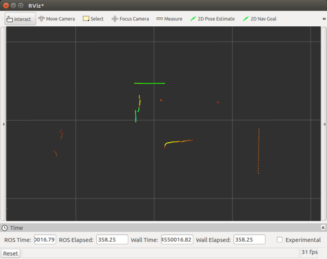The image size is (327, 259).
Task: Pick the Measure tool
Action: coord(169,19)
